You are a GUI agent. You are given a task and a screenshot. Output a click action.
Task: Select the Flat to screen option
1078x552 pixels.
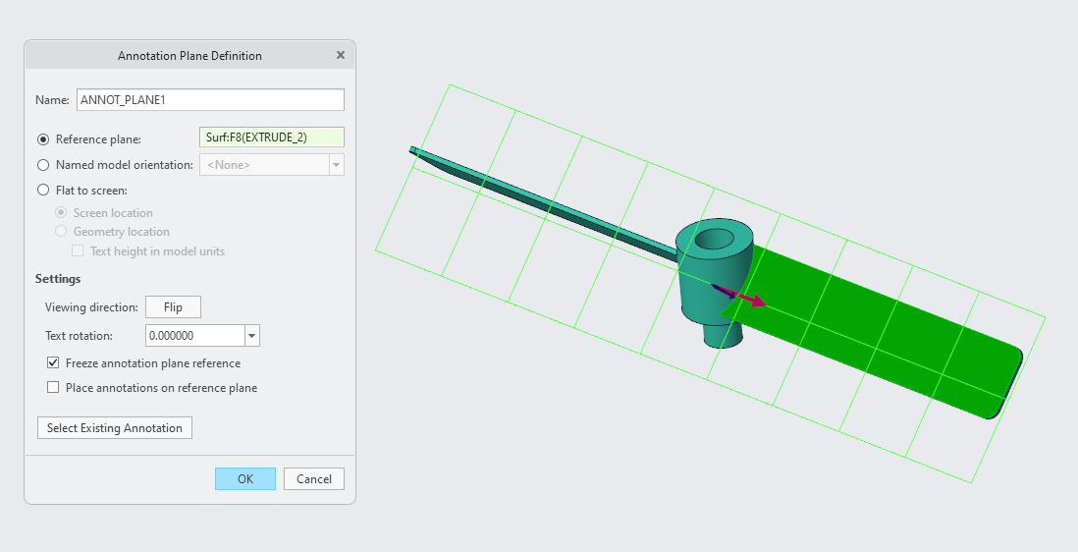tap(43, 191)
